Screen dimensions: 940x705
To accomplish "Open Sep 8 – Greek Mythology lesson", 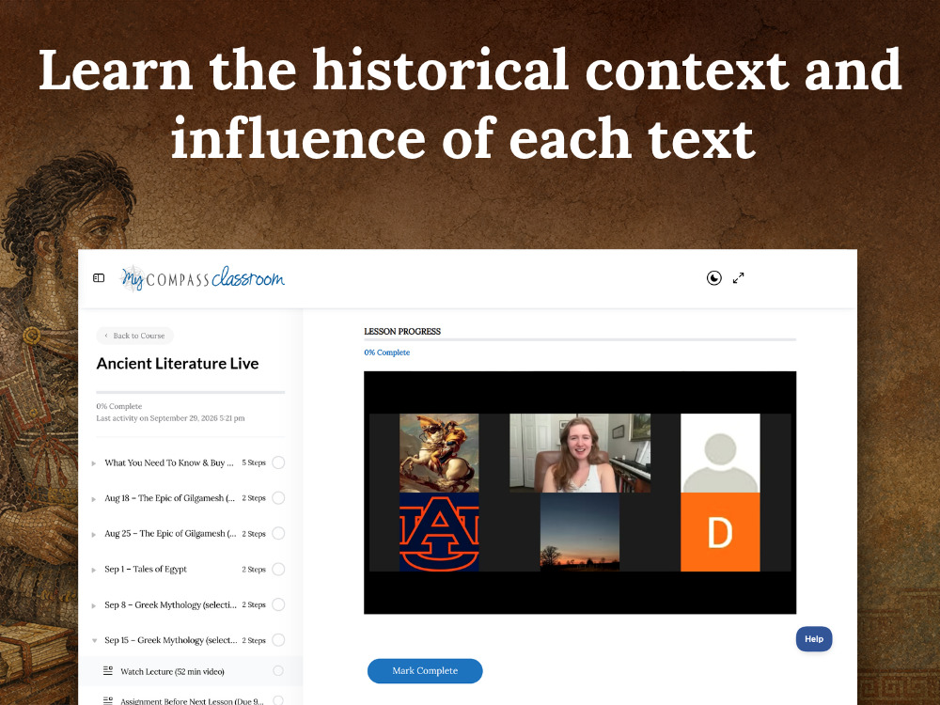I will [x=170, y=604].
